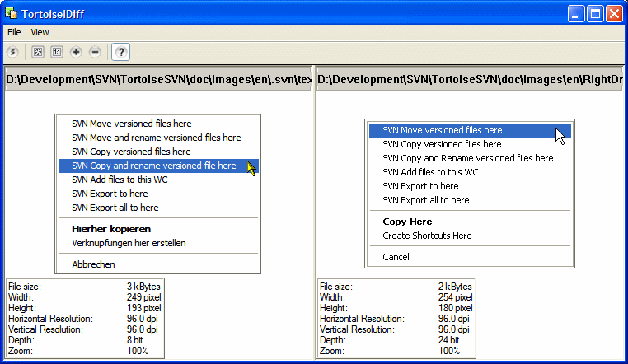Show images at original 1:1 size
Viewport: 628px width, 364px height.
[57, 52]
